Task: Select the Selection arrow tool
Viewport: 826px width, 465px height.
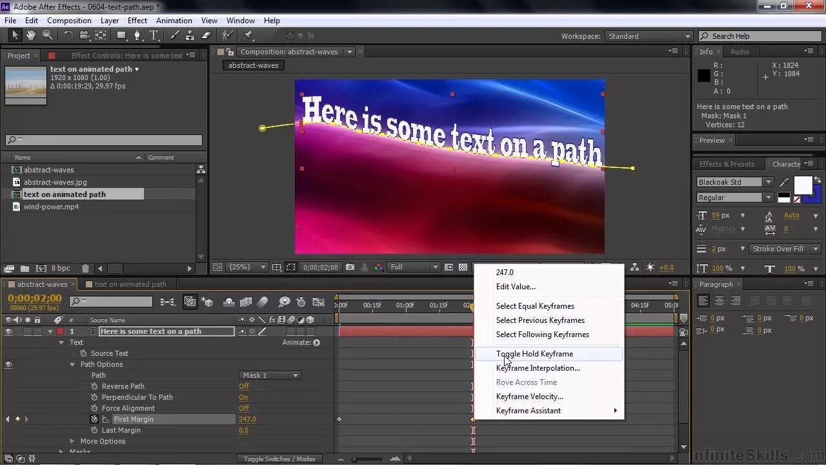Action: click(15, 36)
